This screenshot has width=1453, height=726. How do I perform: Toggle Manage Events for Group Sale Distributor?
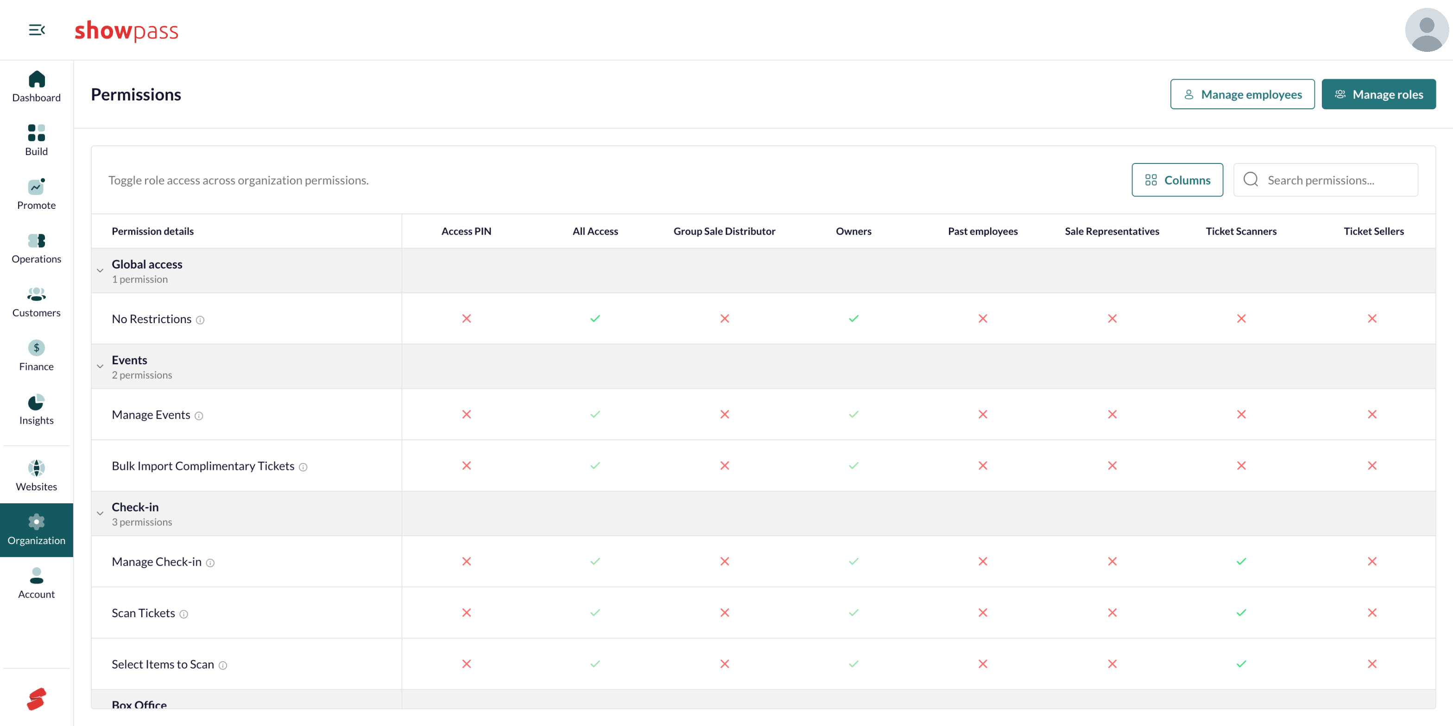pos(724,414)
